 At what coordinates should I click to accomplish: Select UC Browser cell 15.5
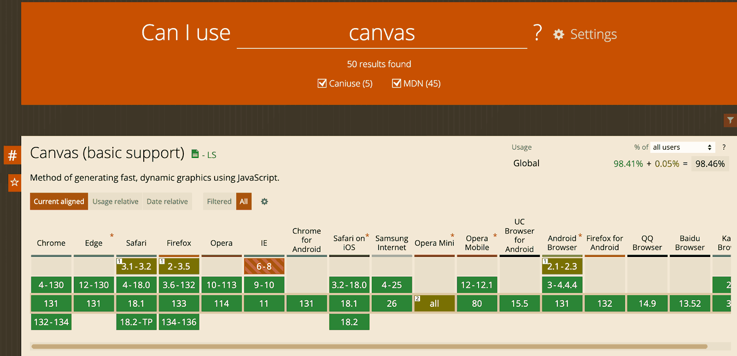tap(520, 303)
